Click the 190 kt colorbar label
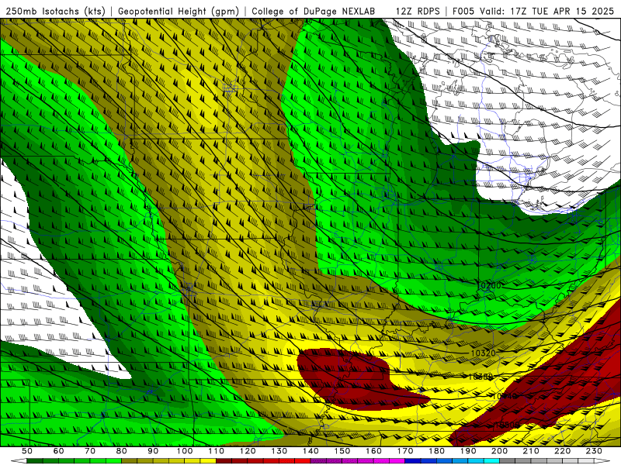 pos(468,451)
